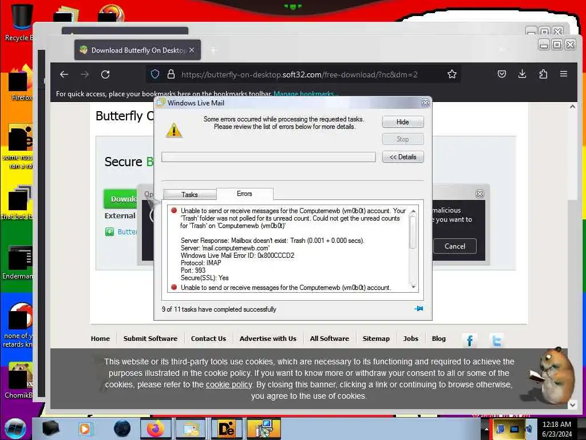Open the installer taskbar icon
Viewport: 586px width, 440px height.
pos(264,429)
